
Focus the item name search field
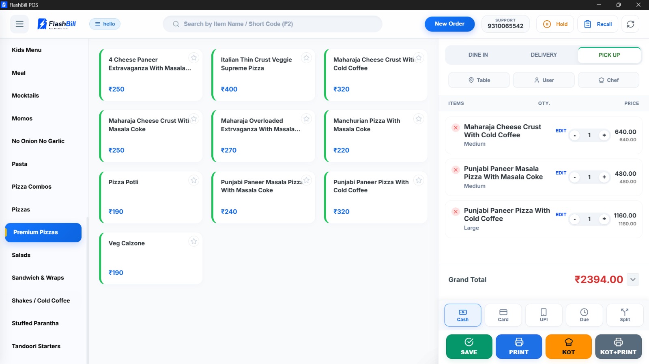pos(273,24)
